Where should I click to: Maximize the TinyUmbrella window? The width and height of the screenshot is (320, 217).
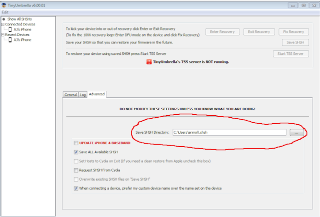click(x=303, y=5)
